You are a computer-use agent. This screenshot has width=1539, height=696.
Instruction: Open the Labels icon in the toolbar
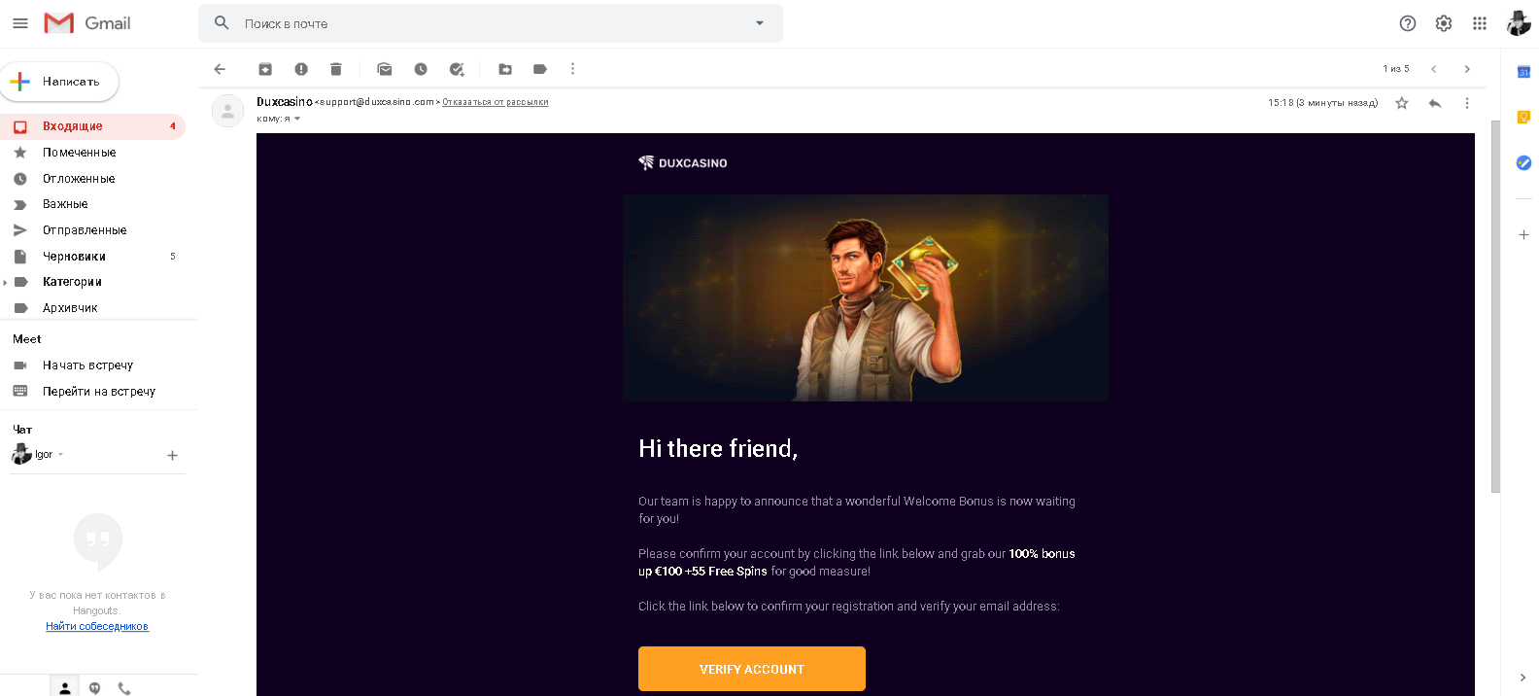click(x=540, y=69)
